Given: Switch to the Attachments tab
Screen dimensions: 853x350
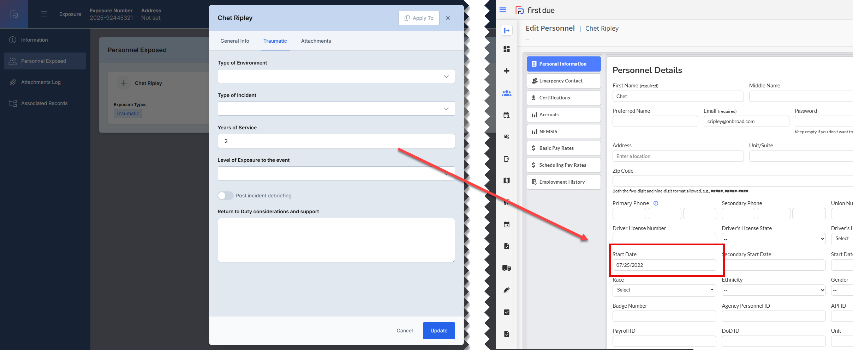Looking at the screenshot, I should click(316, 41).
